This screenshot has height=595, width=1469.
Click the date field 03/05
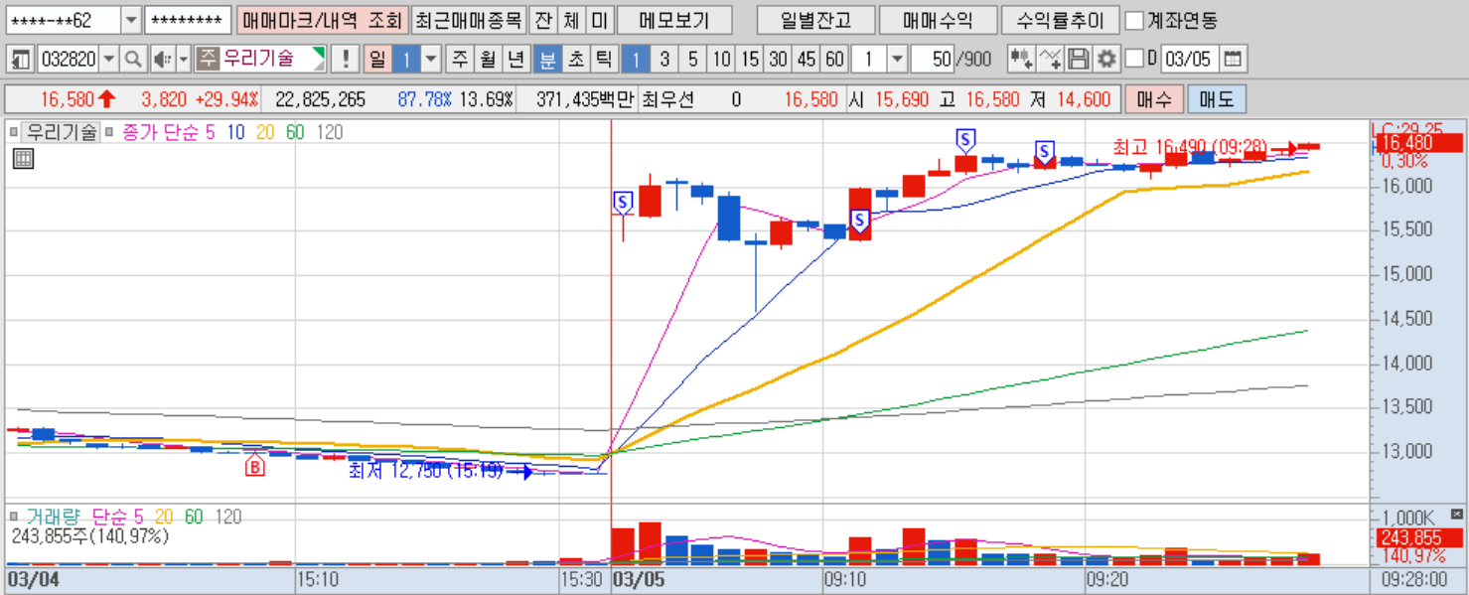pyautogui.click(x=1189, y=60)
